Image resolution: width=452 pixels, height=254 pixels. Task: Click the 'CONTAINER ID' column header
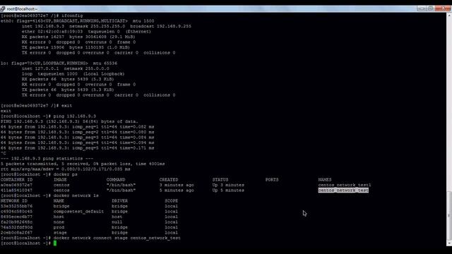[16, 180]
